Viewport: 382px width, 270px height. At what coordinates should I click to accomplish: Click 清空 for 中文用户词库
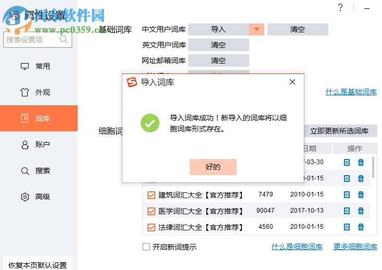298,30
